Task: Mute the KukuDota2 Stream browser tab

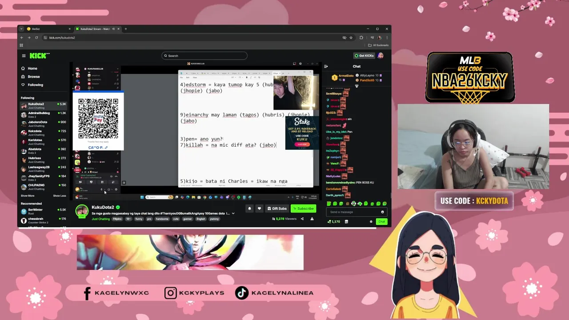Action: 113,29
